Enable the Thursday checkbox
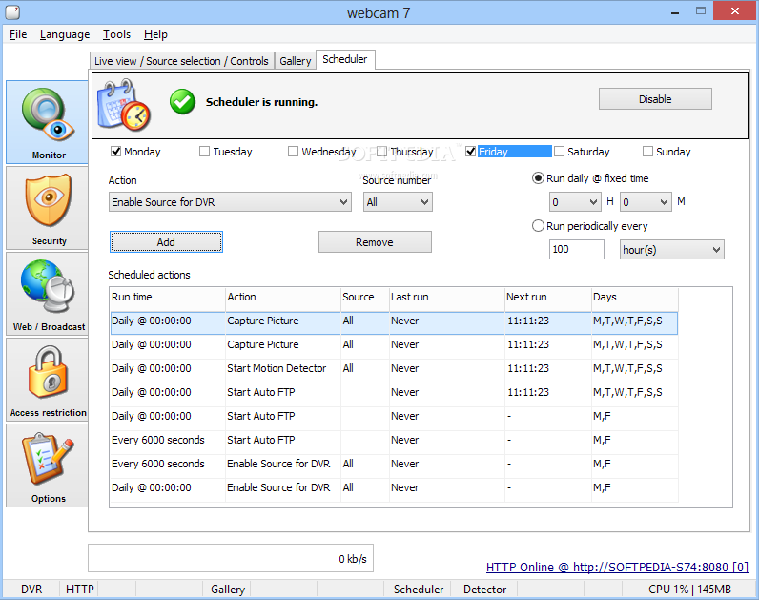Screen dimensions: 759x600 pyautogui.click(x=381, y=152)
